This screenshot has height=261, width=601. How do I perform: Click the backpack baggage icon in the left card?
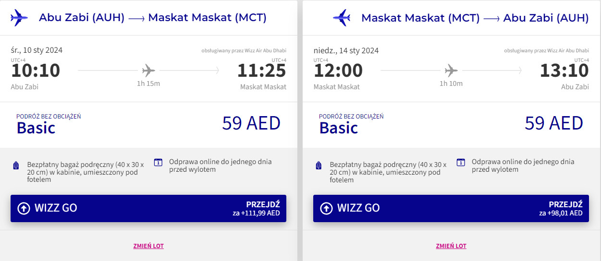pos(16,166)
